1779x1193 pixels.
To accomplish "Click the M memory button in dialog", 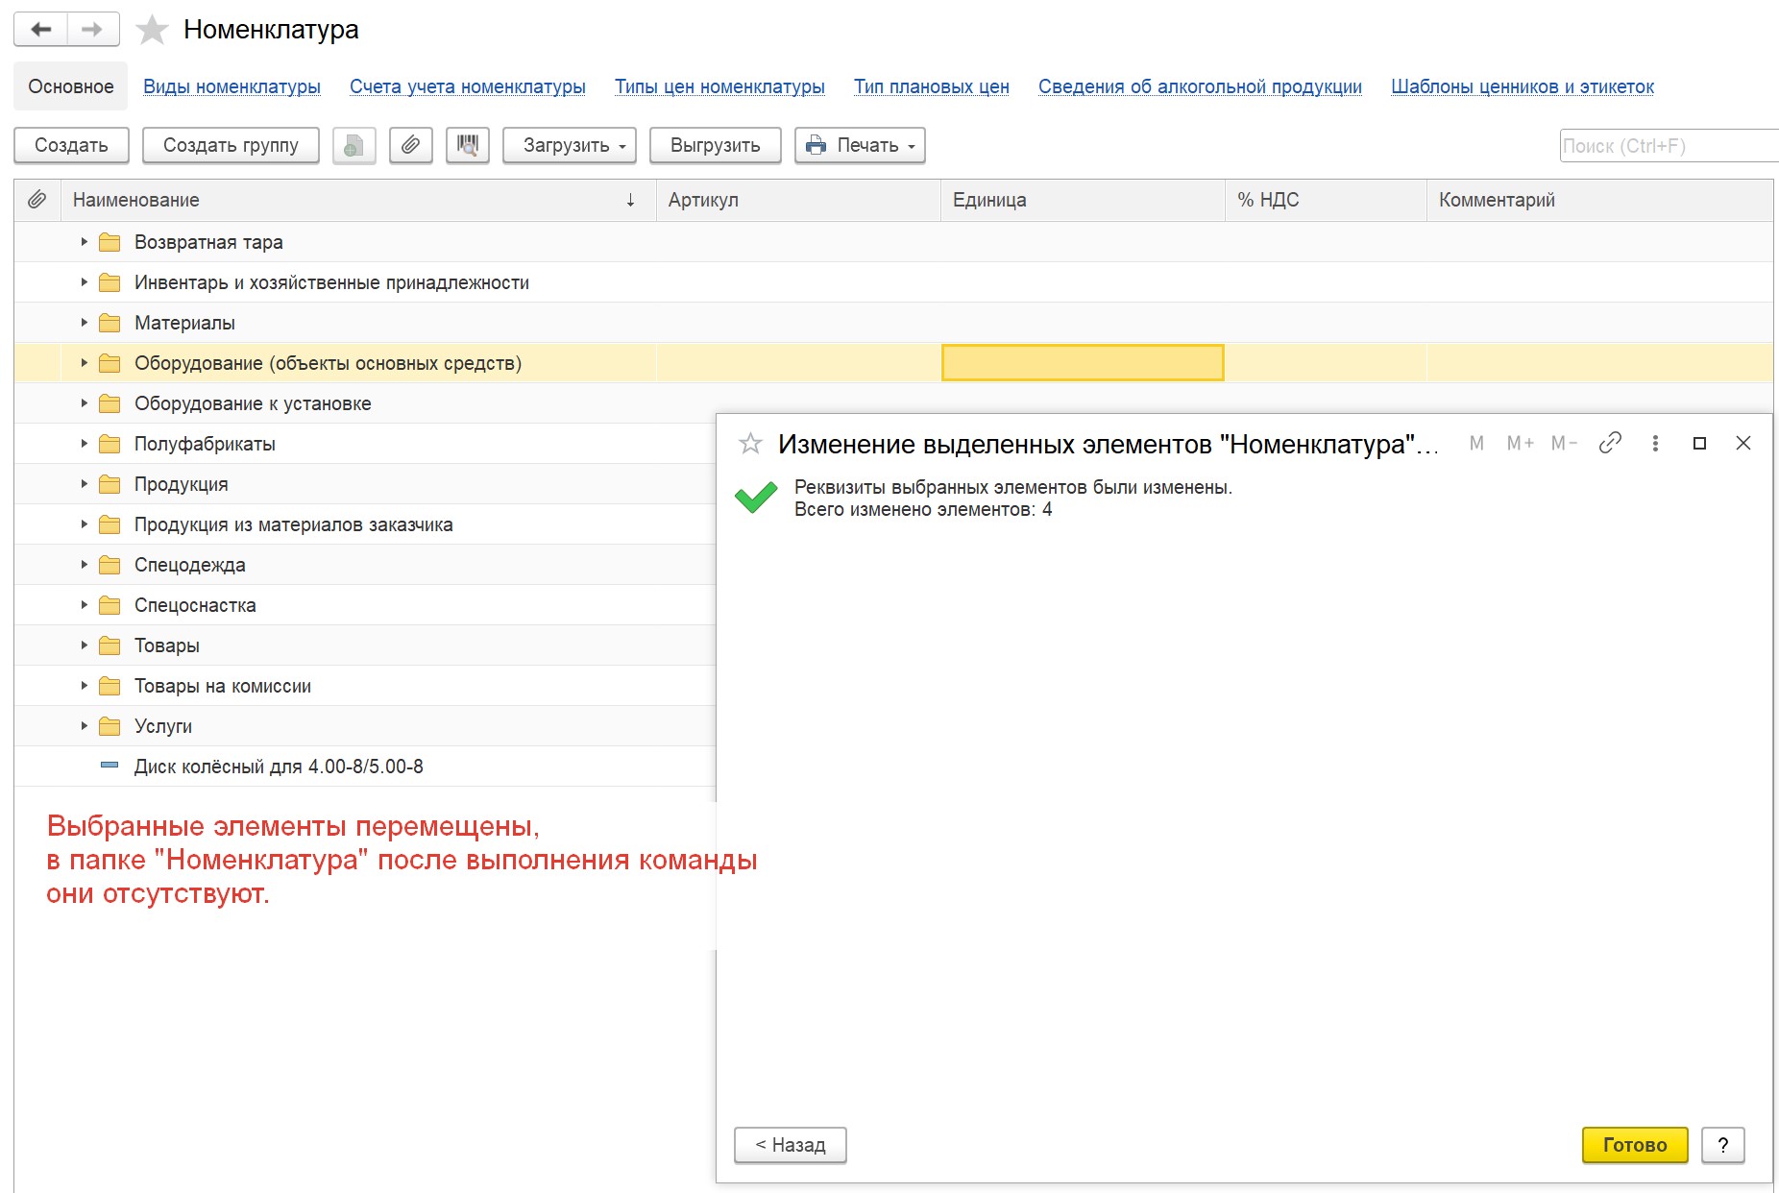I will 1477,443.
